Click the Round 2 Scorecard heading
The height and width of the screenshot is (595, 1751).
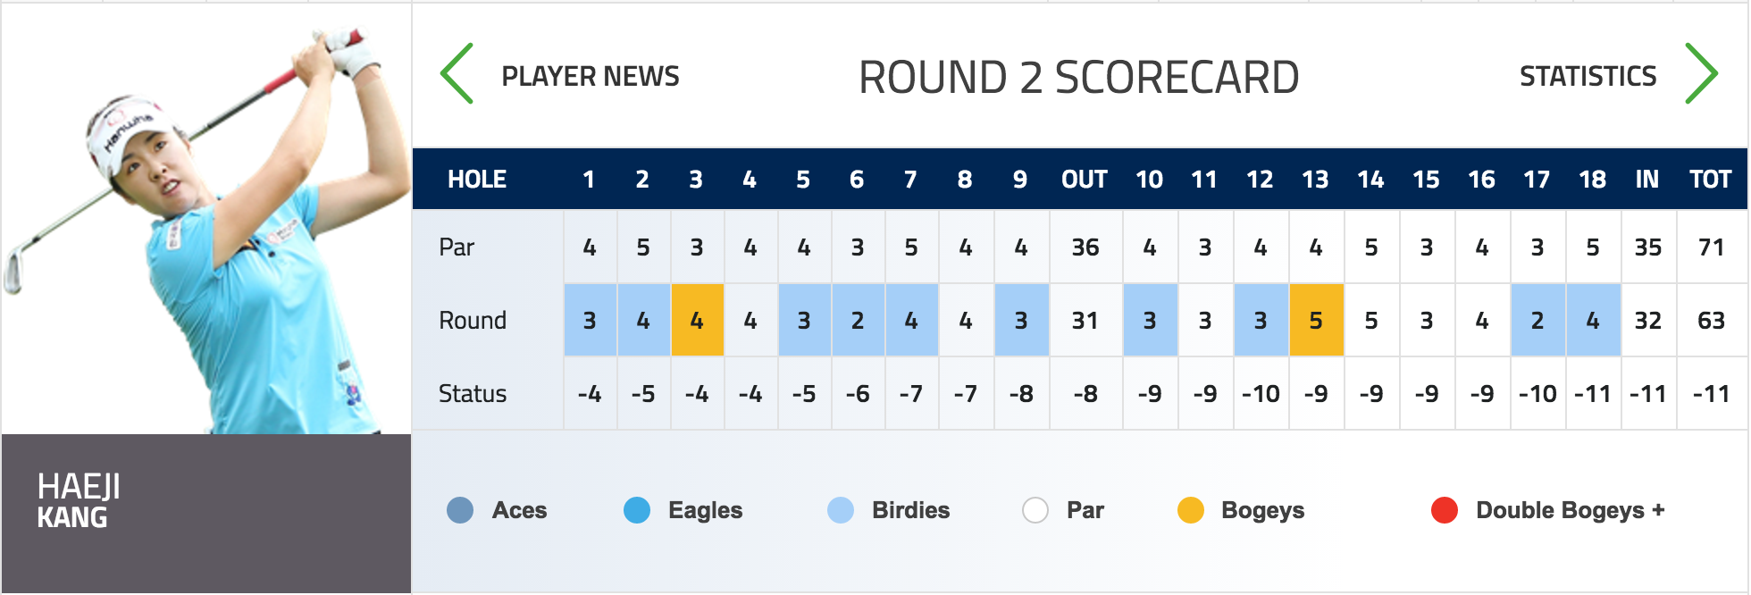click(1078, 78)
